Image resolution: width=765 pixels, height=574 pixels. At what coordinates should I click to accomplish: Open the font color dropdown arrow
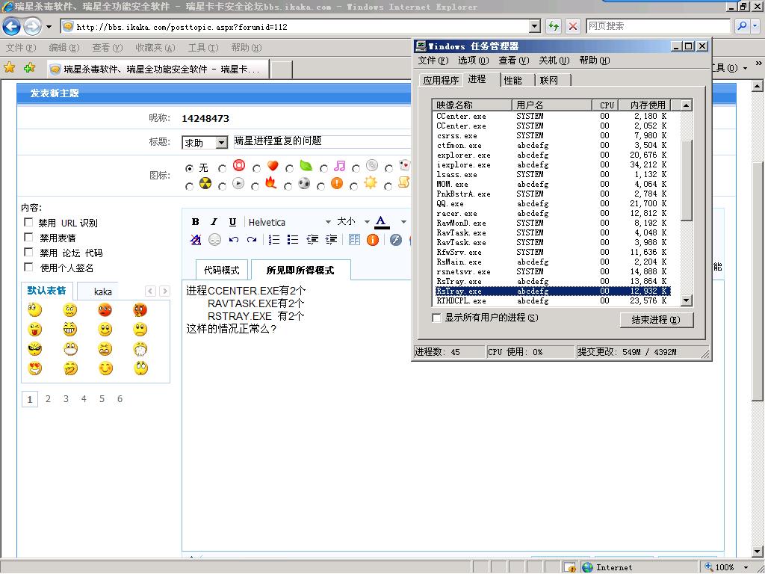(x=403, y=222)
